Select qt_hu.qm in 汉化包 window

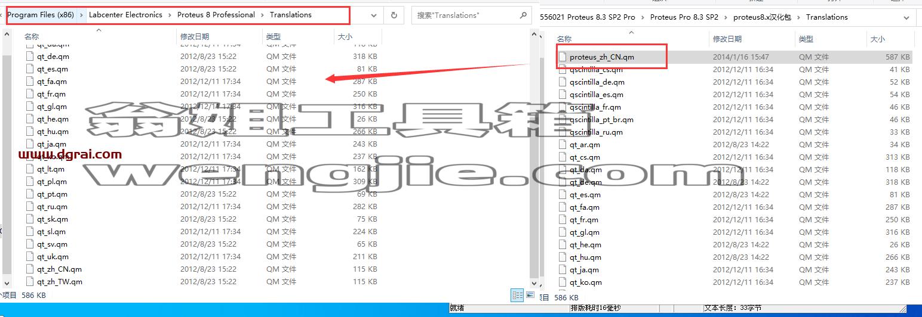(x=585, y=257)
